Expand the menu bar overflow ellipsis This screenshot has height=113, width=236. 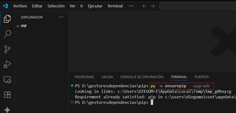coord(131,6)
